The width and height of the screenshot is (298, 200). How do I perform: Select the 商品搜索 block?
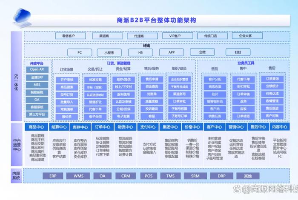pos(67,87)
